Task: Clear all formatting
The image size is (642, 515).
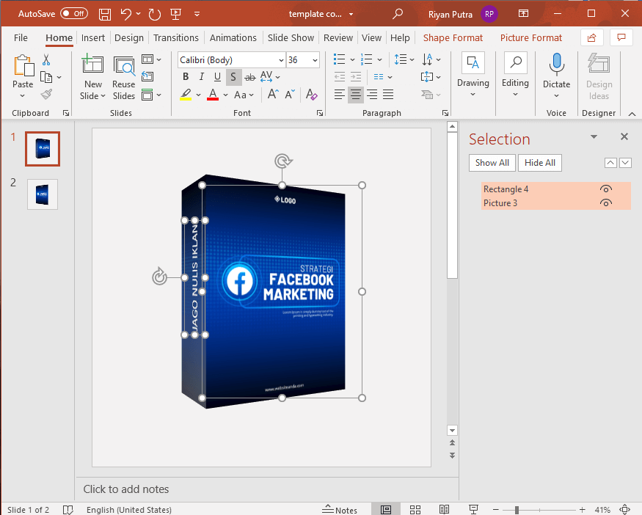Action: coord(312,95)
